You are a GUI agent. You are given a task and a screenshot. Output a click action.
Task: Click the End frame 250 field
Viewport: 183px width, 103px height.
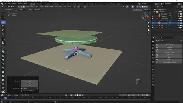(x=146, y=95)
